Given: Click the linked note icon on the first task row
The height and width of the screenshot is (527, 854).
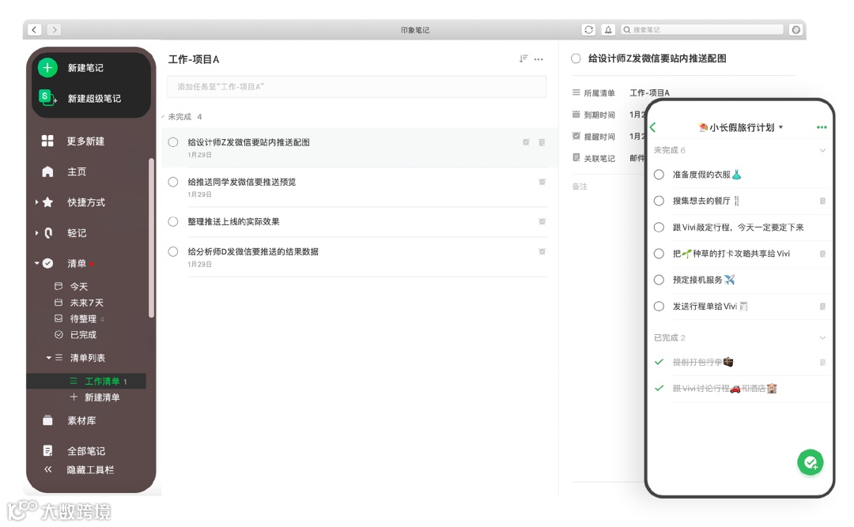Looking at the screenshot, I should coord(542,142).
